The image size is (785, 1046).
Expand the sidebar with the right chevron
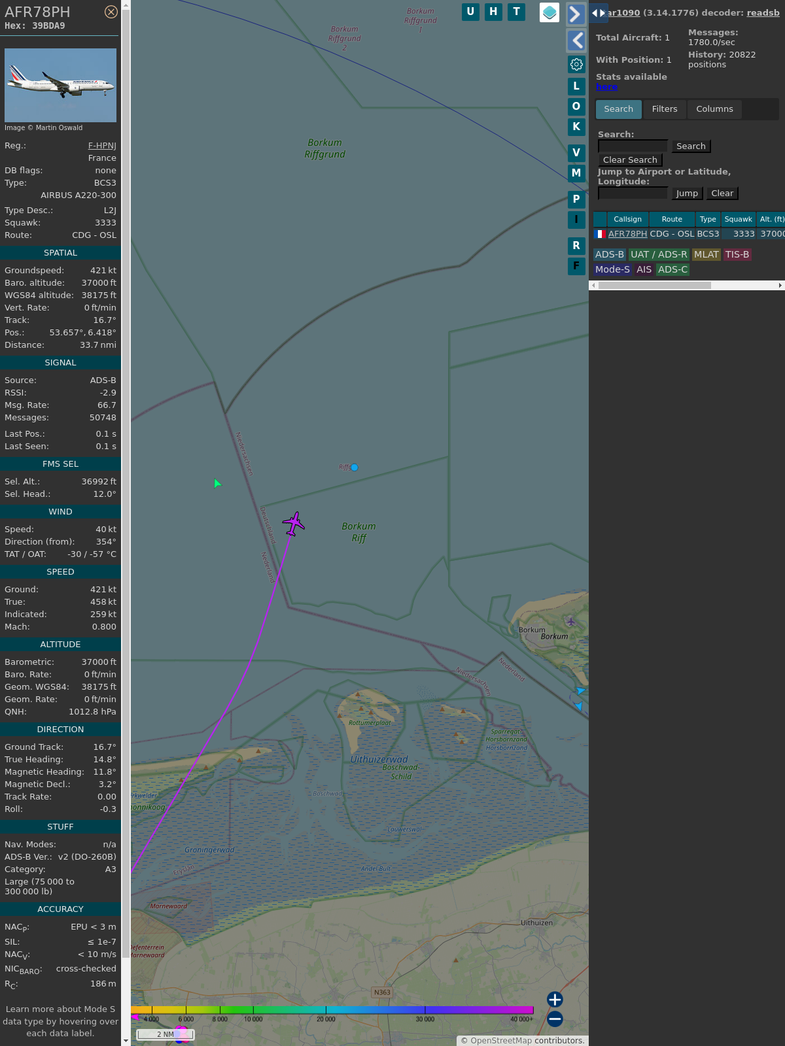tap(576, 14)
